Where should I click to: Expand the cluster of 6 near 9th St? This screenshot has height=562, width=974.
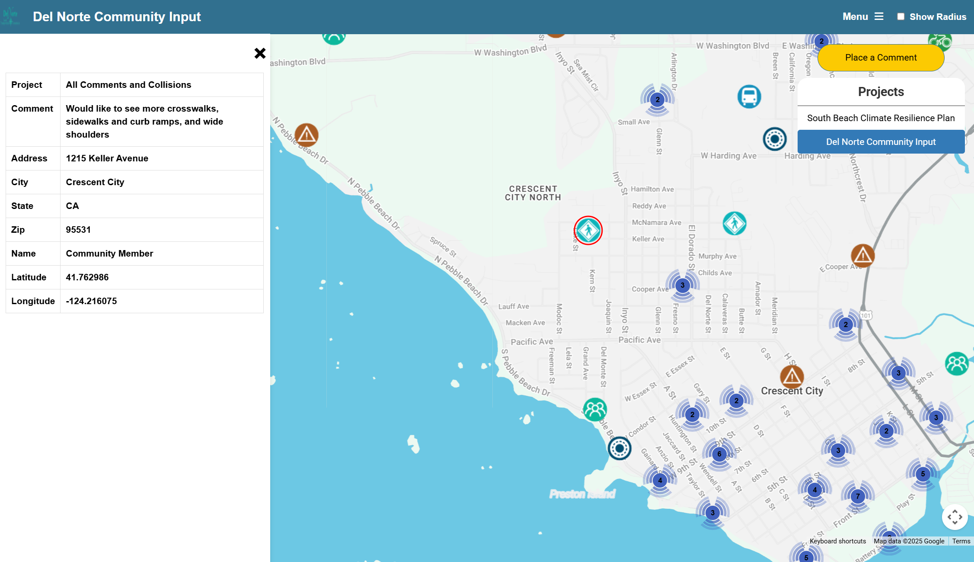coord(719,454)
